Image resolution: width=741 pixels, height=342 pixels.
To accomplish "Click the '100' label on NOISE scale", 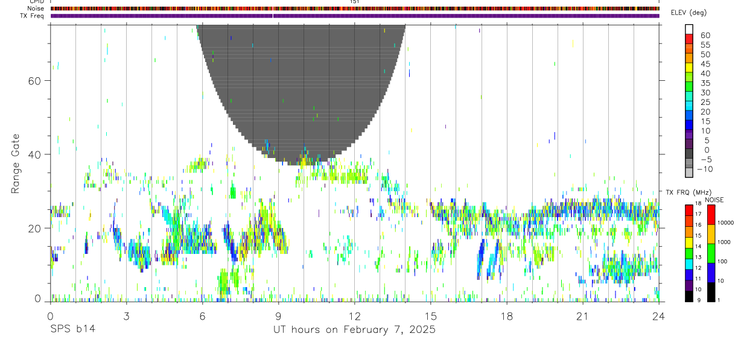I will click(x=723, y=261).
